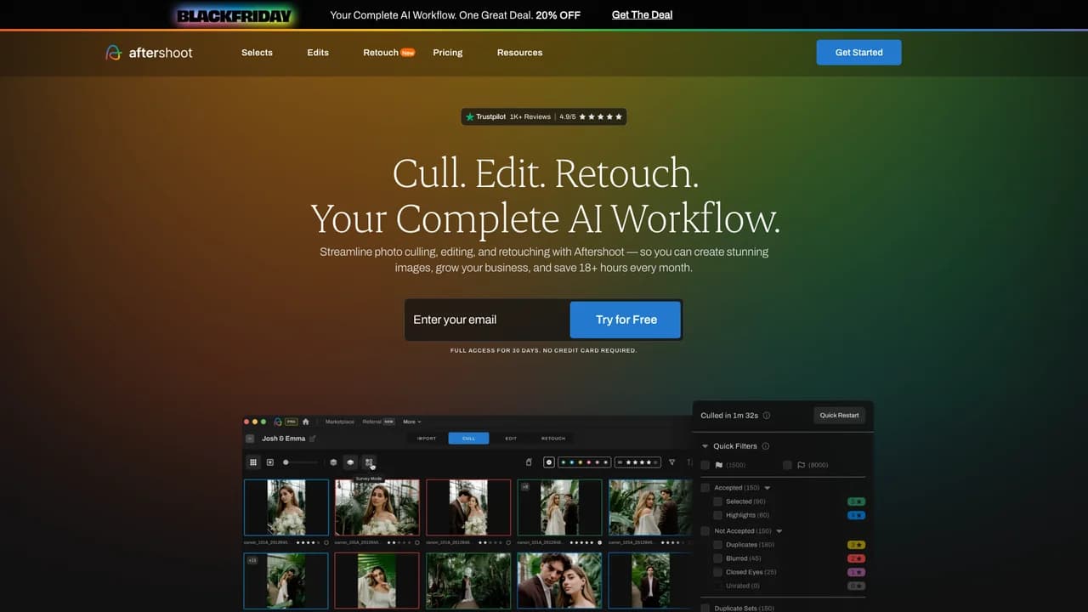Open the RETOUCH tab in app preview
The width and height of the screenshot is (1088, 612).
coord(553,439)
